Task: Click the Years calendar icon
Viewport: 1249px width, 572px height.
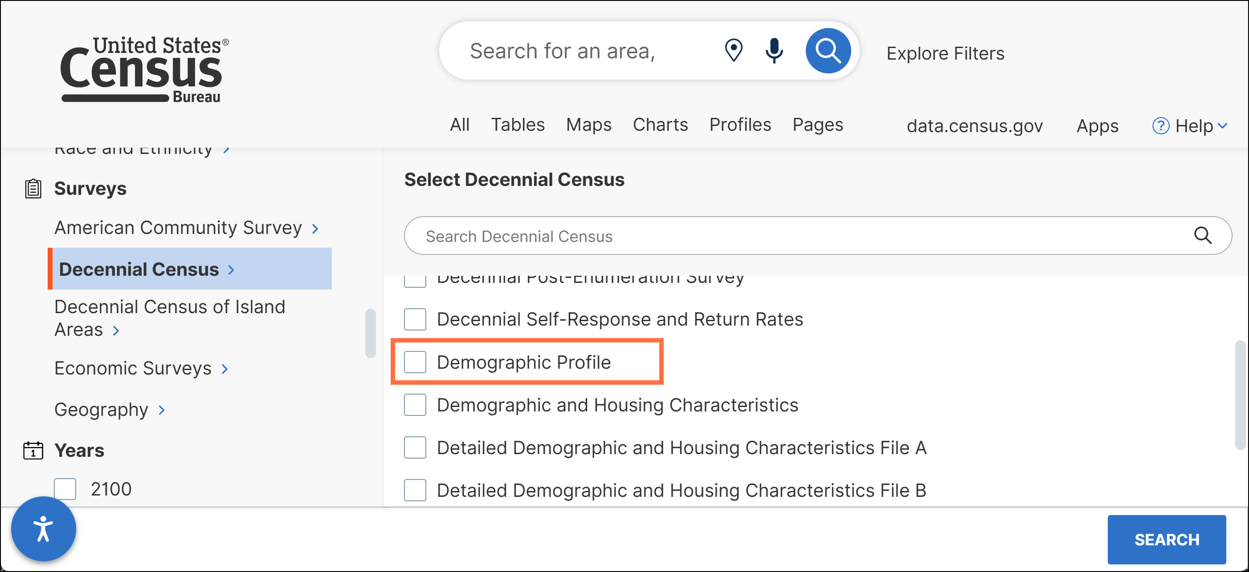Action: (x=33, y=451)
